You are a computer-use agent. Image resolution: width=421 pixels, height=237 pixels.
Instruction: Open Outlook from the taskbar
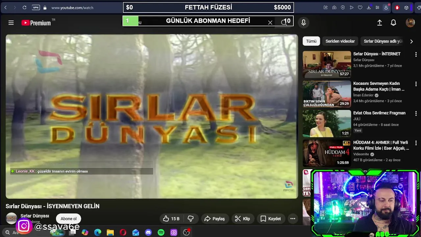click(136, 232)
